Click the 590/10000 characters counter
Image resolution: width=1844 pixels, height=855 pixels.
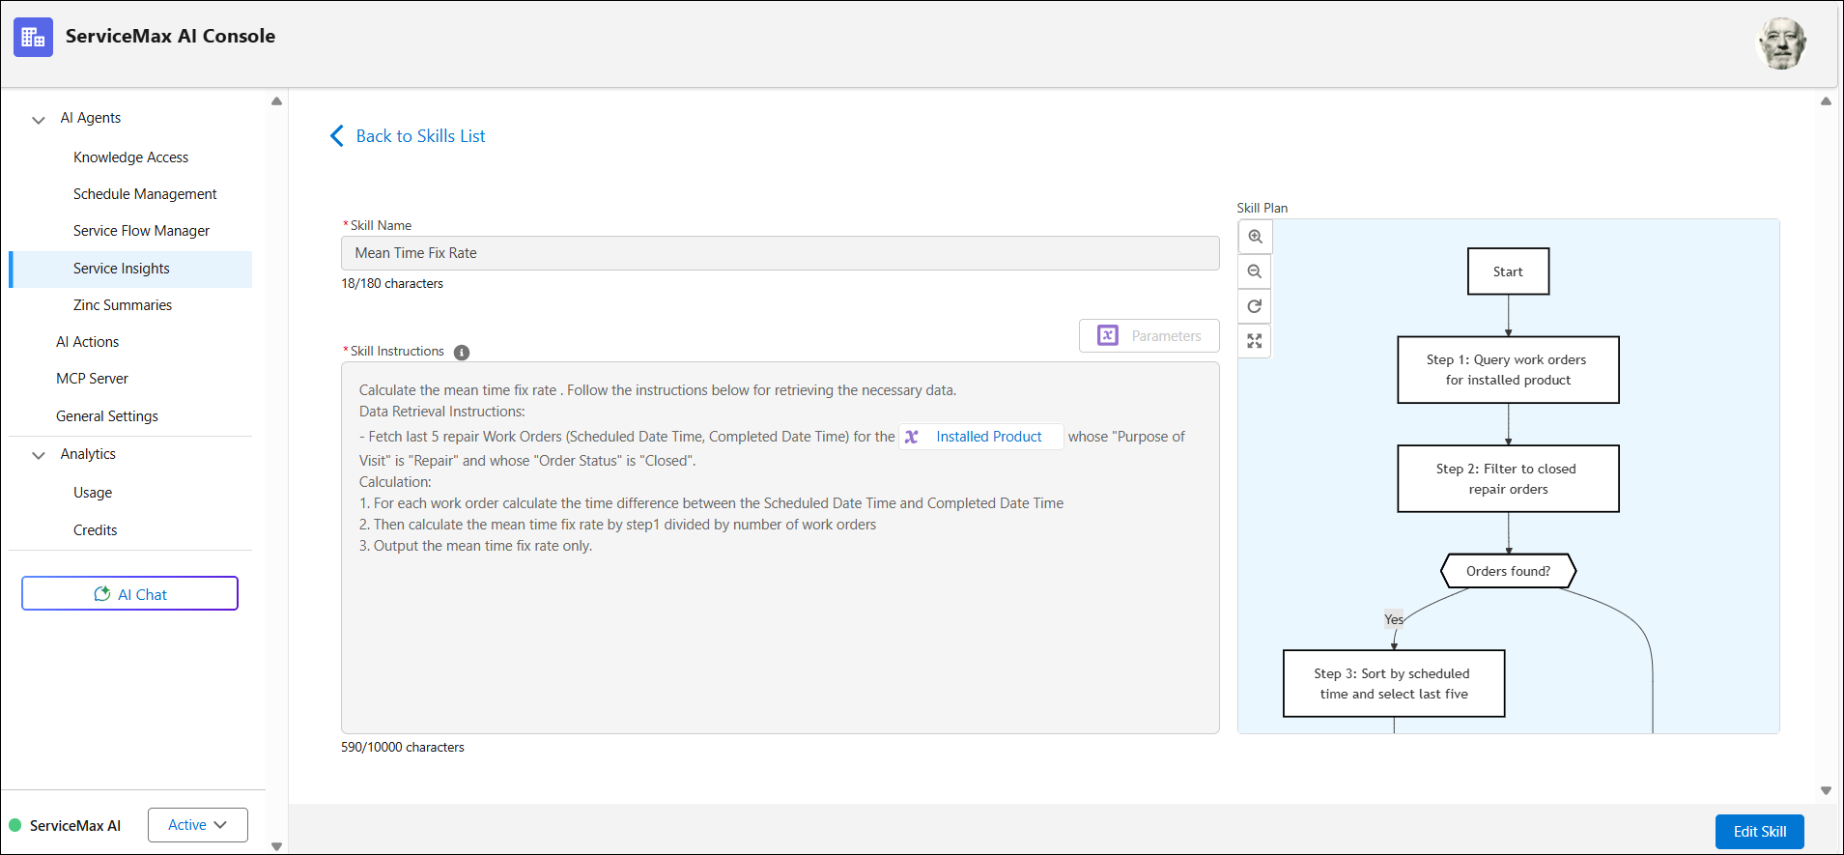pyautogui.click(x=403, y=748)
